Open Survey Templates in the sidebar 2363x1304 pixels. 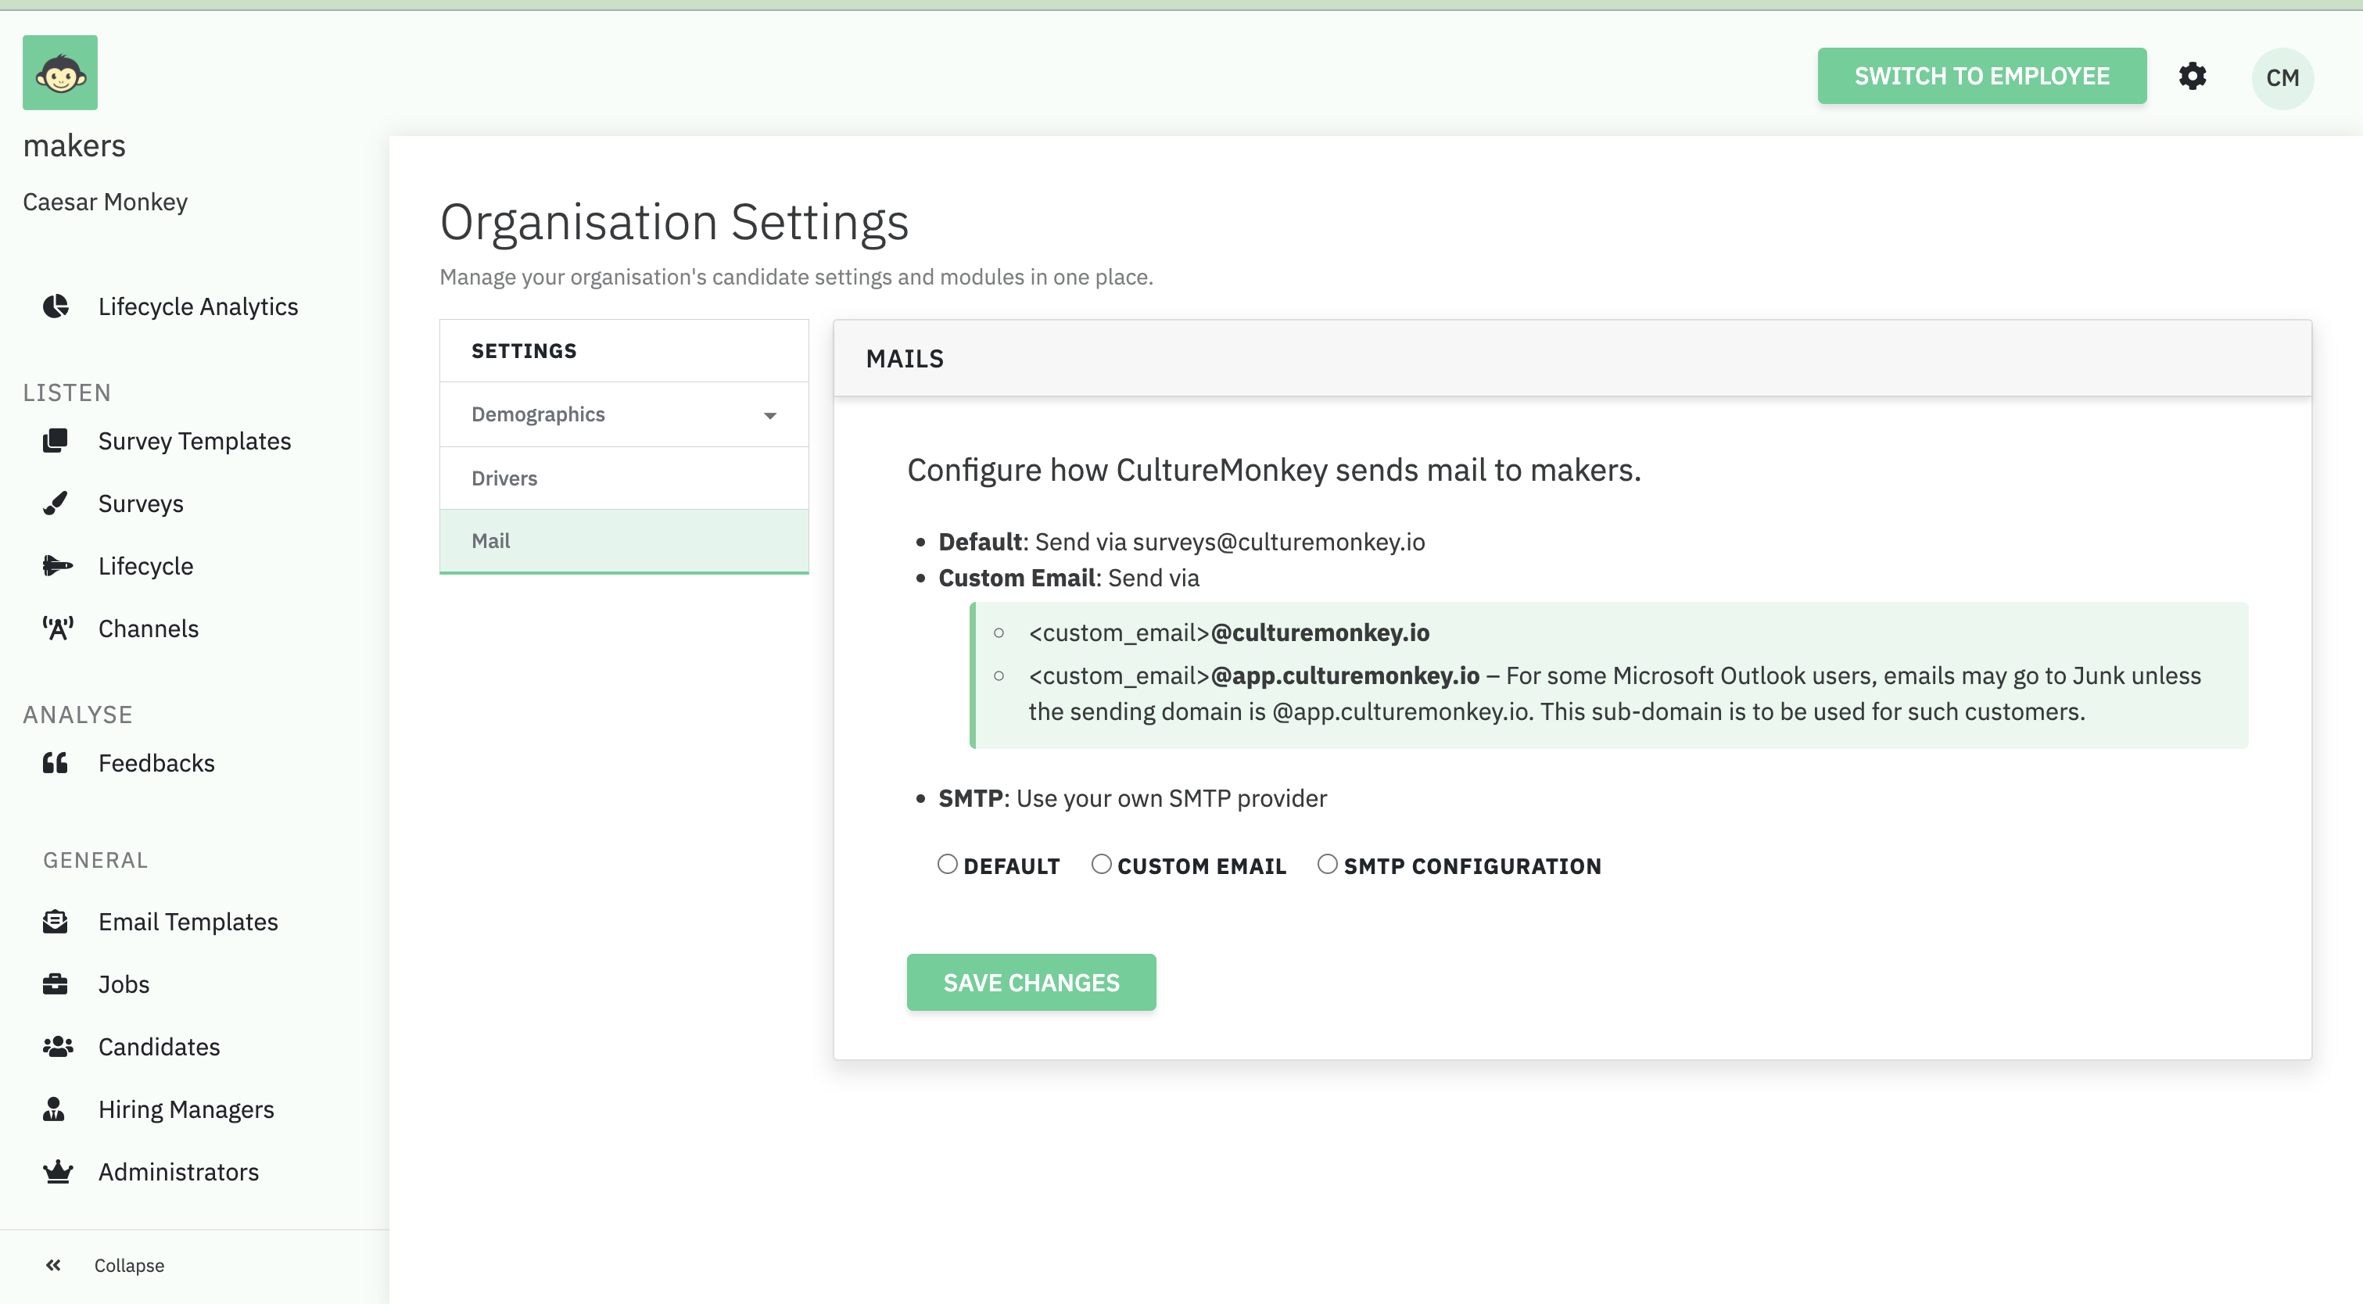(195, 441)
